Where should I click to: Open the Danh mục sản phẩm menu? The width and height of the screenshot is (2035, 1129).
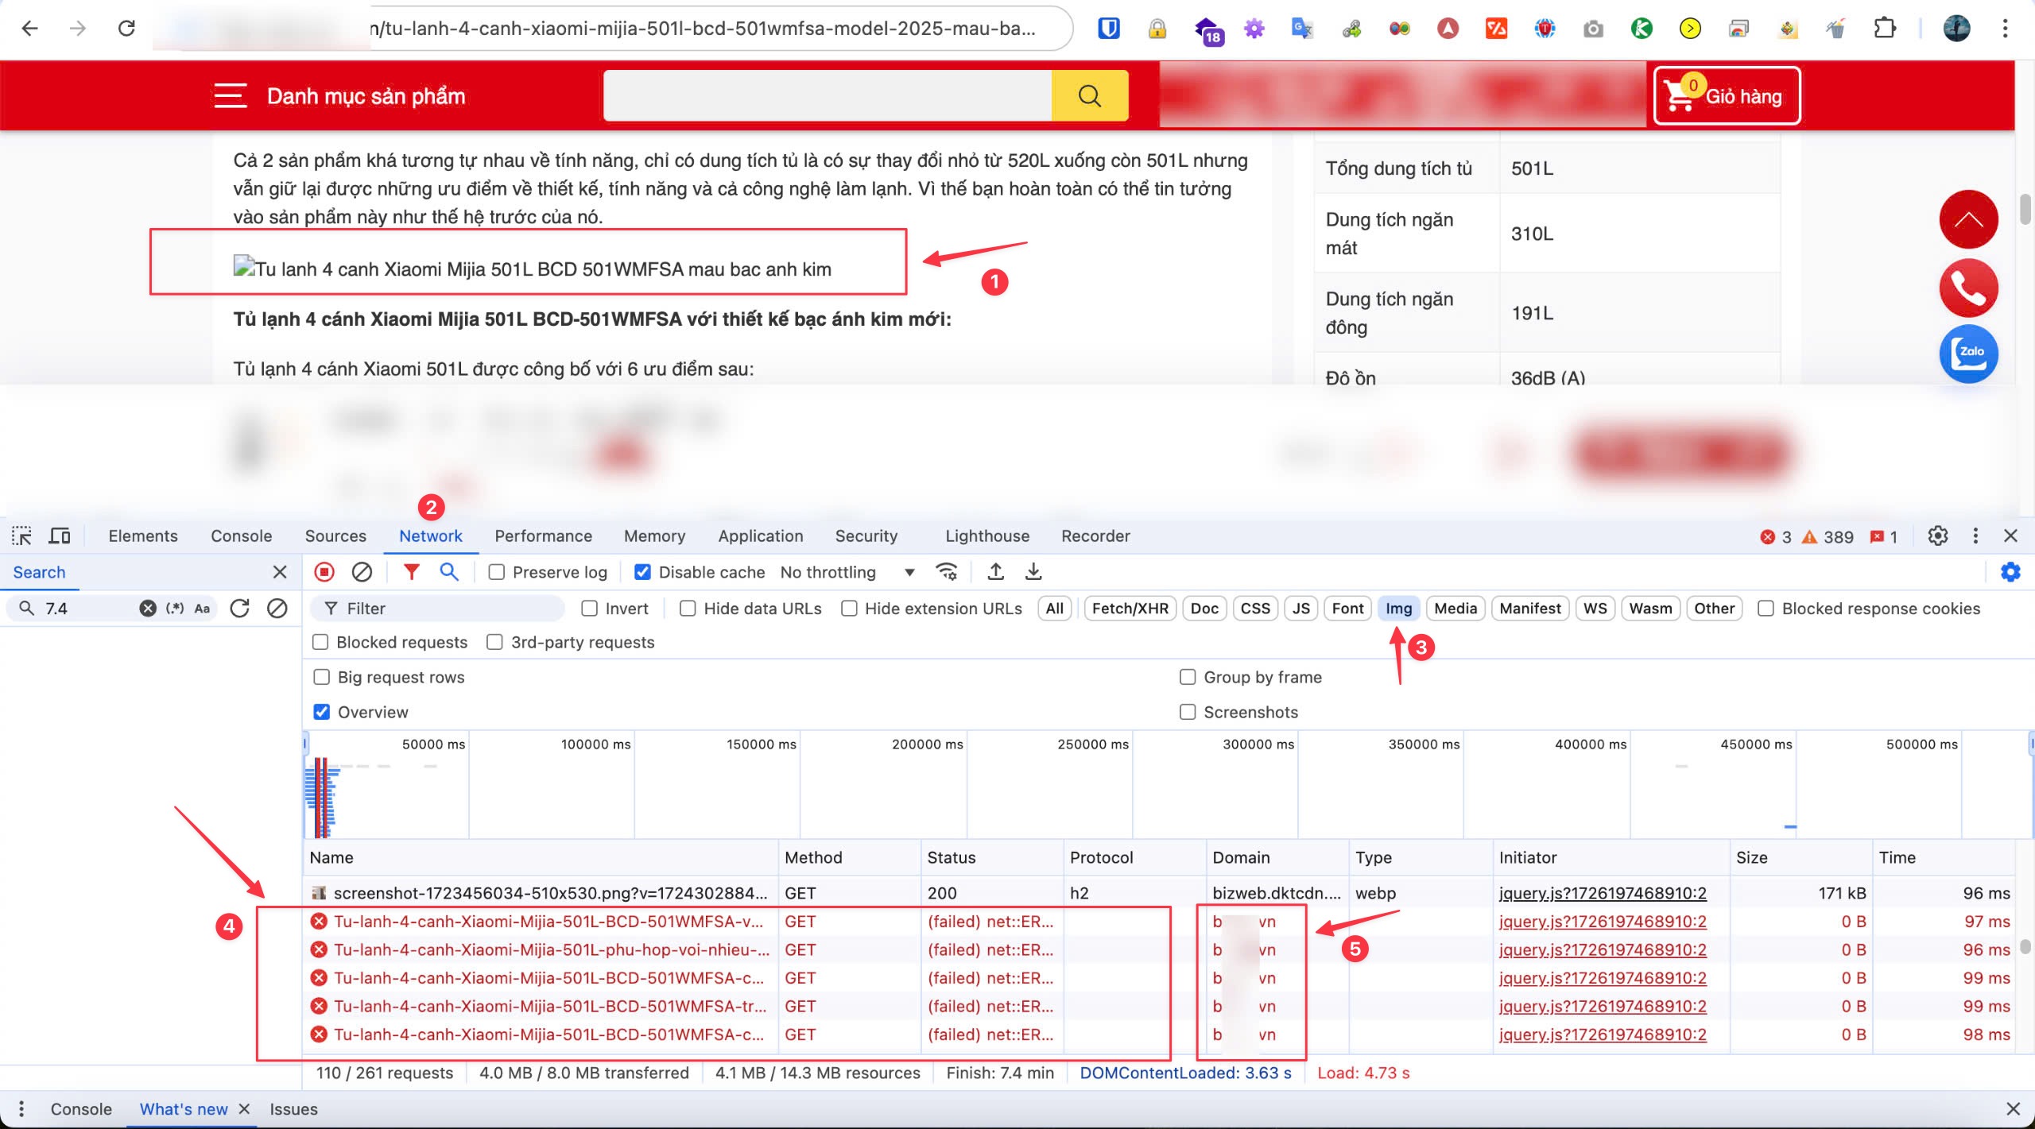pyautogui.click(x=340, y=96)
